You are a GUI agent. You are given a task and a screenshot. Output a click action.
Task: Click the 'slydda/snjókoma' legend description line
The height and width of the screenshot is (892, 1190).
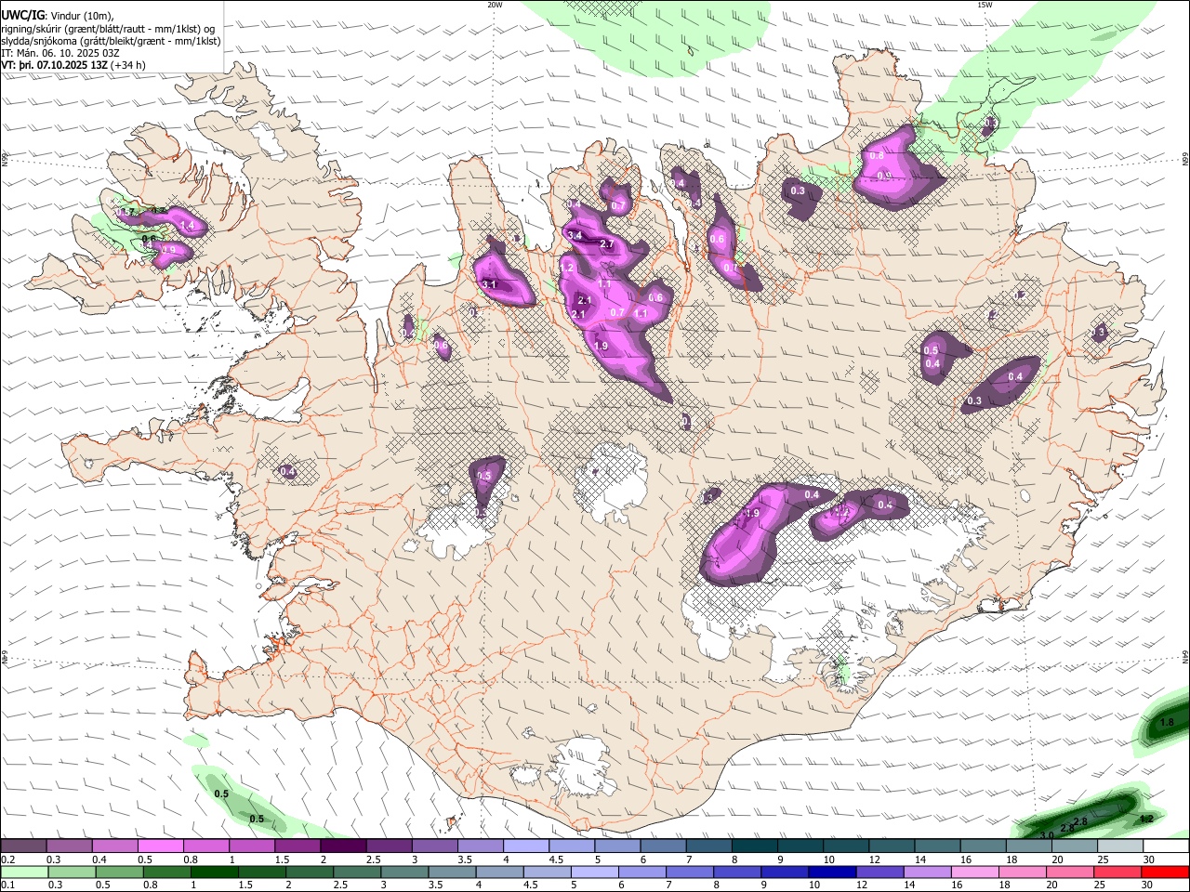pyautogui.click(x=111, y=41)
